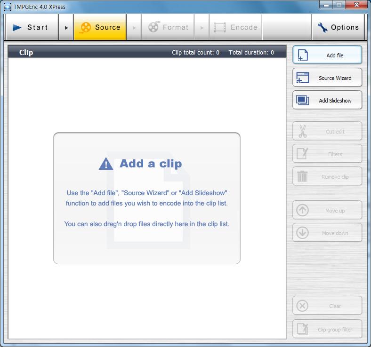This screenshot has height=347, width=371.
Task: Open the Start stage tab
Action: point(32,27)
